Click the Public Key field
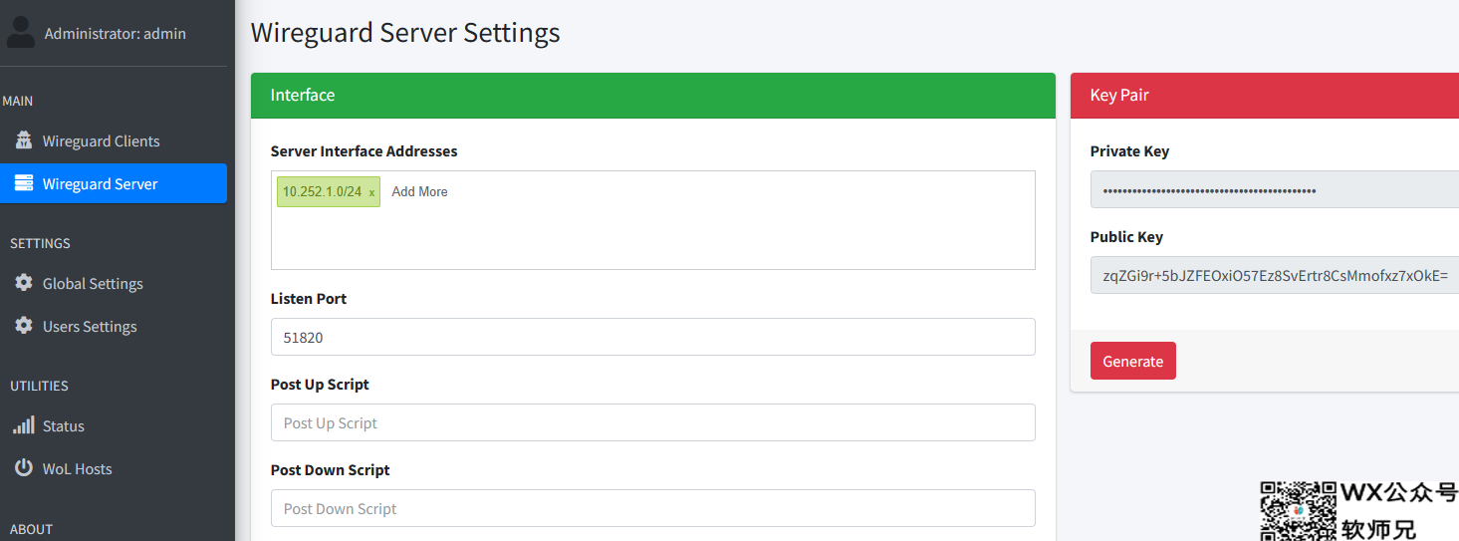The image size is (1459, 541). click(x=1275, y=275)
